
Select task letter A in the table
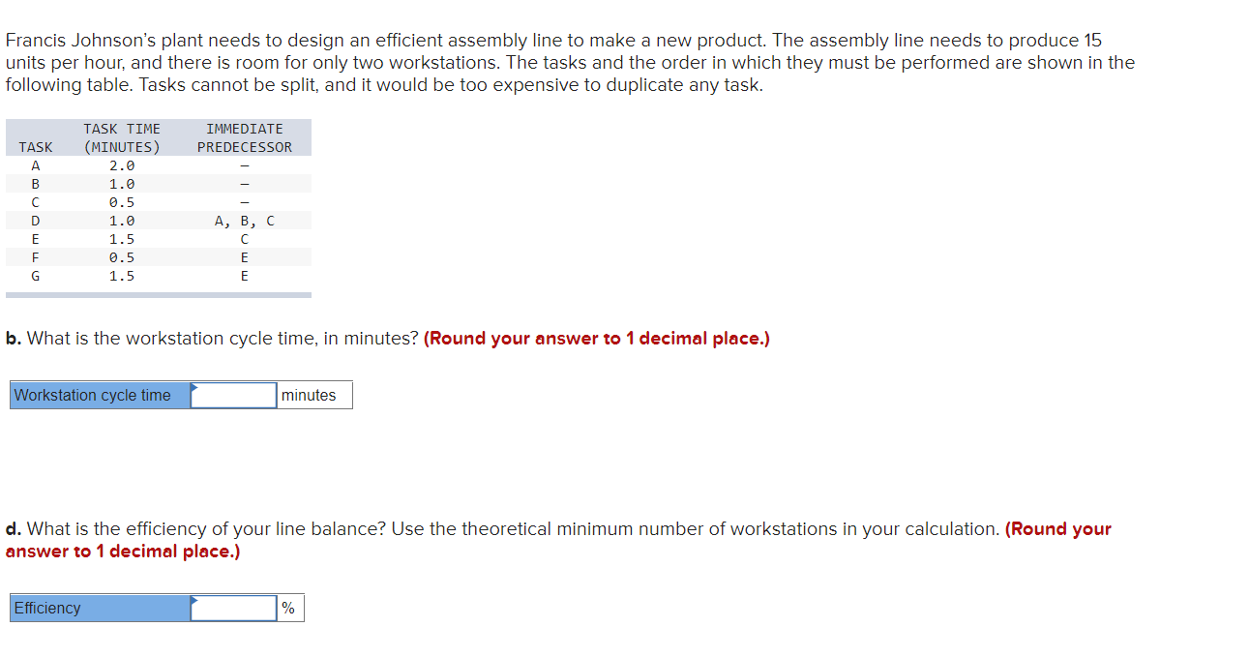coord(36,165)
